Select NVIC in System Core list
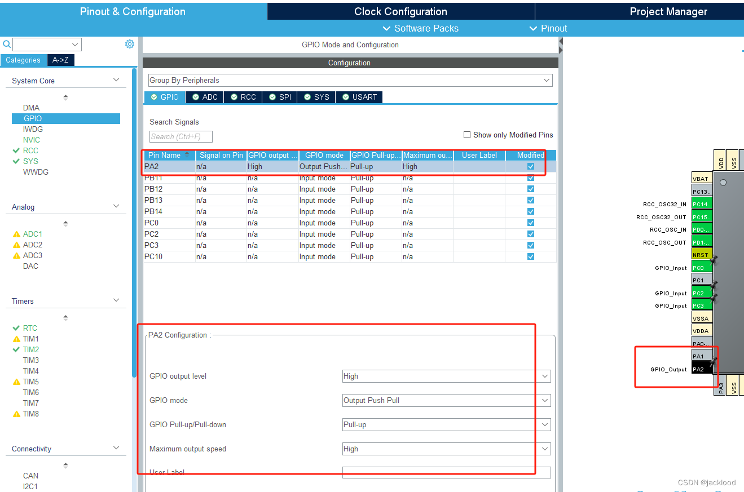Image resolution: width=744 pixels, height=492 pixels. coord(32,140)
